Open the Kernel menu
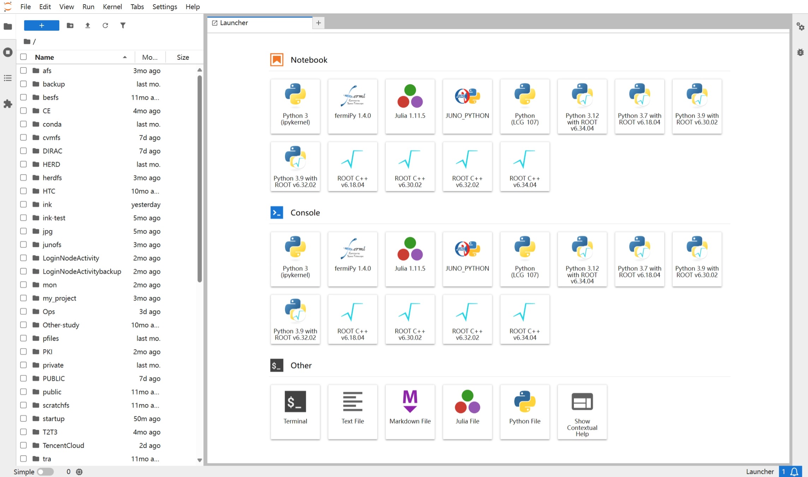The width and height of the screenshot is (808, 477). pyautogui.click(x=112, y=7)
